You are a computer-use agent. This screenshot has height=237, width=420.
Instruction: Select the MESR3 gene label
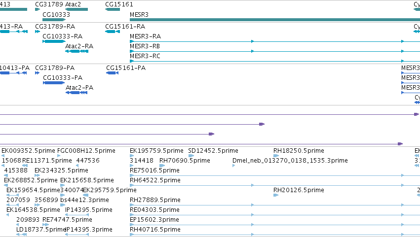pyautogui.click(x=139, y=14)
